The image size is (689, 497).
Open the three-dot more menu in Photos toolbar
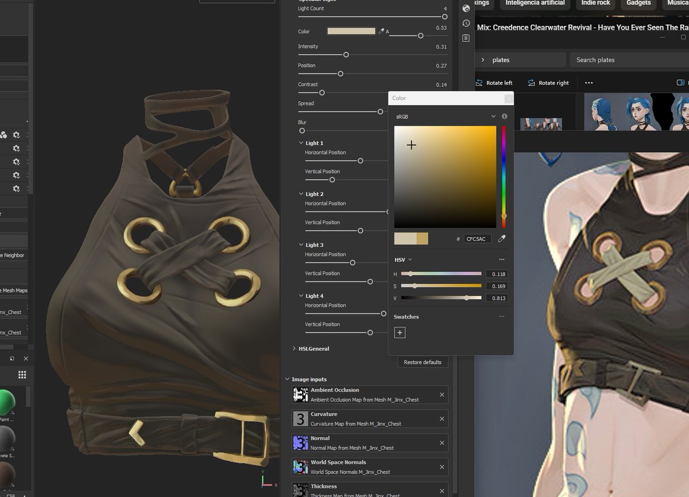coord(589,83)
